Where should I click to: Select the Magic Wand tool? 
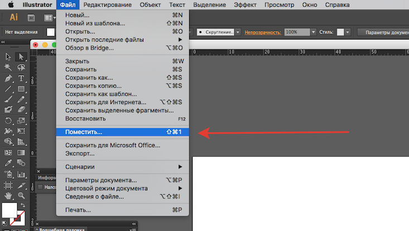coord(8,67)
